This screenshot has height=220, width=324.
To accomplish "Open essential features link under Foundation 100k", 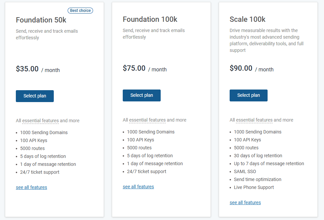I will (x=147, y=120).
